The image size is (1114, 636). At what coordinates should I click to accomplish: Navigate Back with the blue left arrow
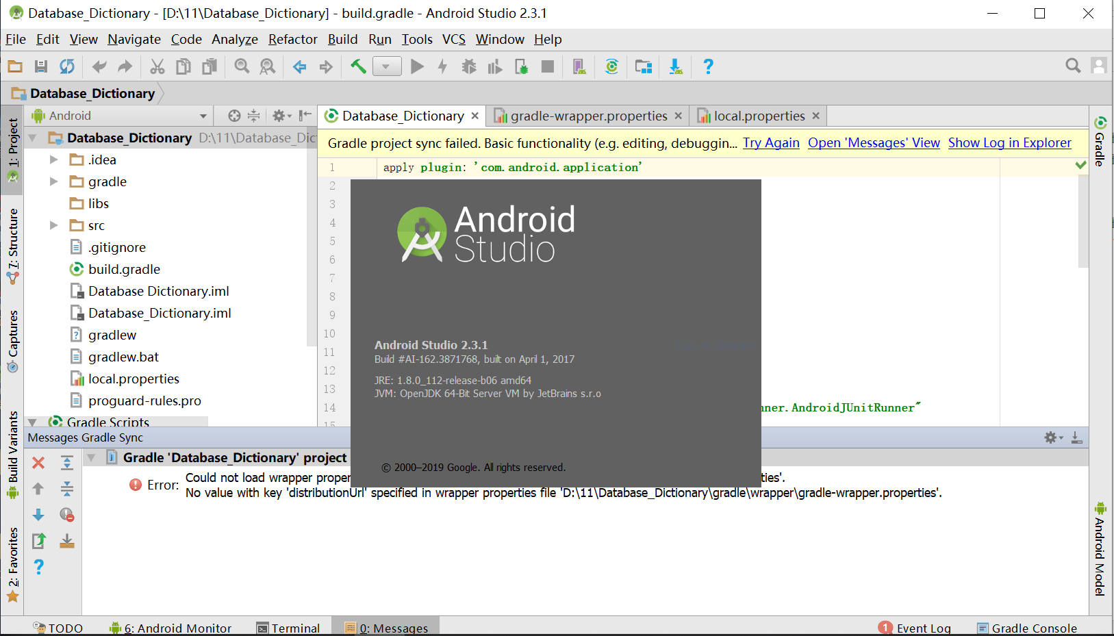point(300,66)
